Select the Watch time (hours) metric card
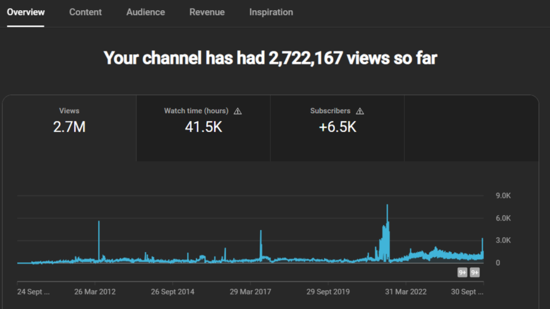 click(x=203, y=128)
